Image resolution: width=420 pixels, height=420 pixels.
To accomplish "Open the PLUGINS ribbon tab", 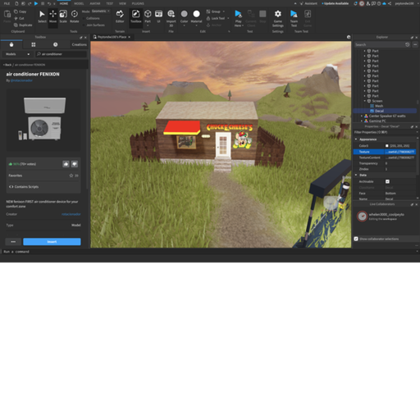I will [x=138, y=3].
